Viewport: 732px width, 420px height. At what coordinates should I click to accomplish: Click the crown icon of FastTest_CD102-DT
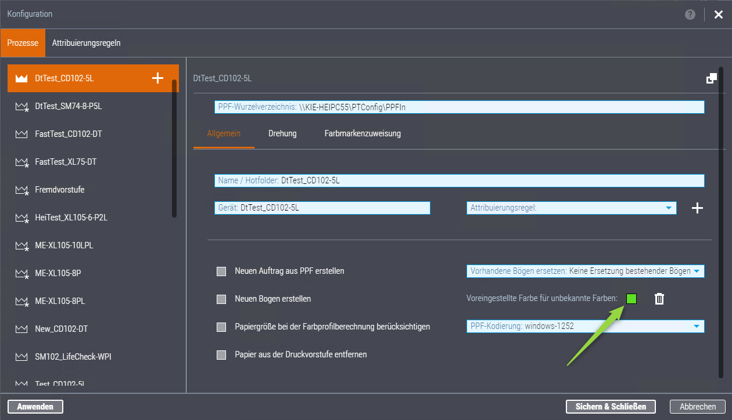21,134
